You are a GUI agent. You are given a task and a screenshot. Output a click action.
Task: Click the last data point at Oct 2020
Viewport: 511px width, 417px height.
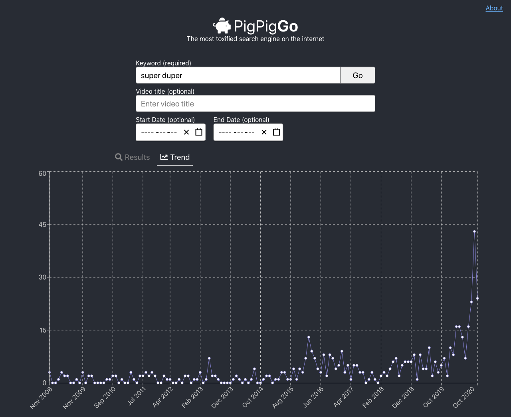click(477, 299)
